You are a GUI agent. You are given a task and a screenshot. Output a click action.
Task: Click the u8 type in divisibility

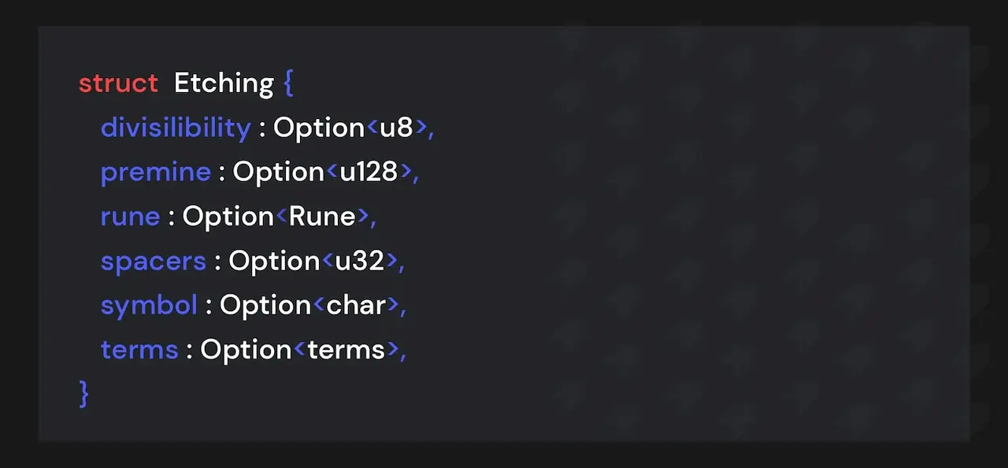coord(396,128)
